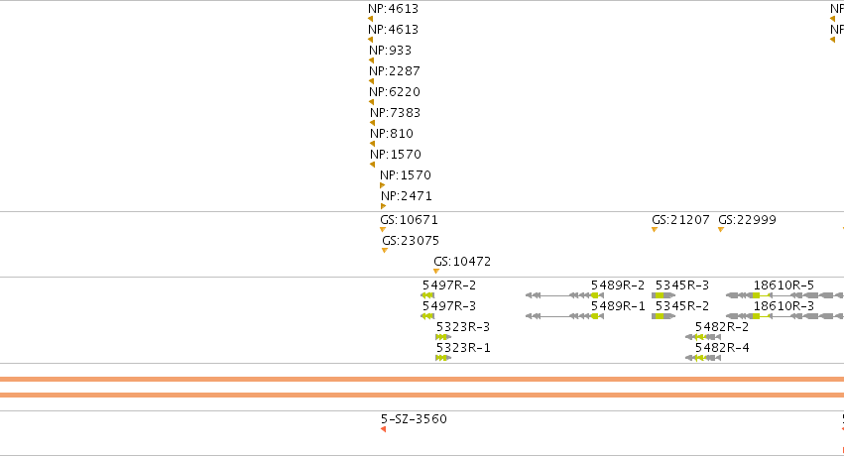The image size is (844, 456).
Task: Select the 5323R-3 gene model glyph
Action: click(443, 337)
